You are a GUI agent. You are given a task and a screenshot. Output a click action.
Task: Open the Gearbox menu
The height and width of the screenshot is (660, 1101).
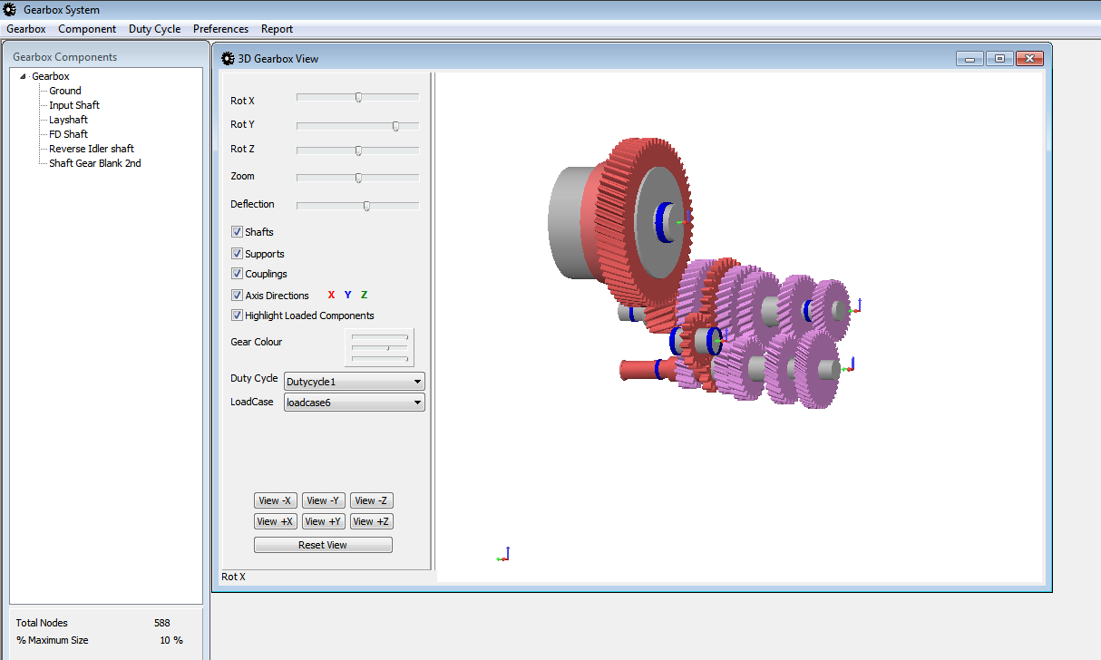pos(26,29)
